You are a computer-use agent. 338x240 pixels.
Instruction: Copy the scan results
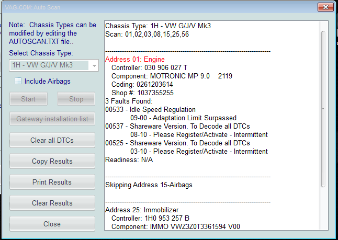tap(52, 161)
